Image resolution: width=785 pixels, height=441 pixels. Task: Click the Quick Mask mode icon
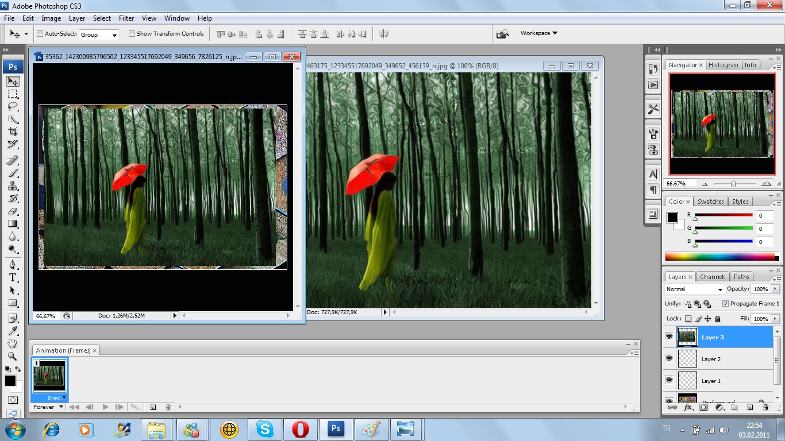click(x=13, y=400)
